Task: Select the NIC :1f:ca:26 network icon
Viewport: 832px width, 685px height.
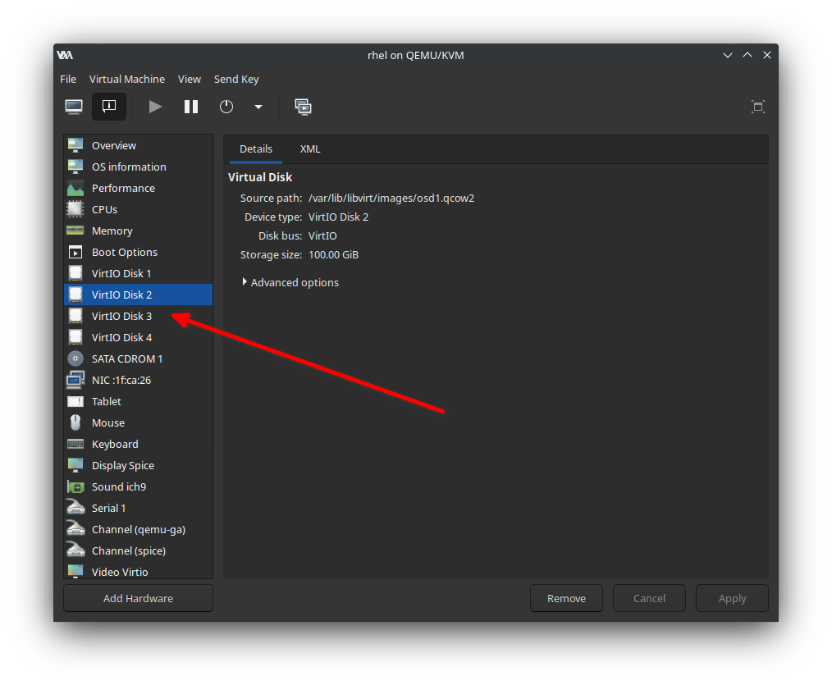Action: pos(75,380)
